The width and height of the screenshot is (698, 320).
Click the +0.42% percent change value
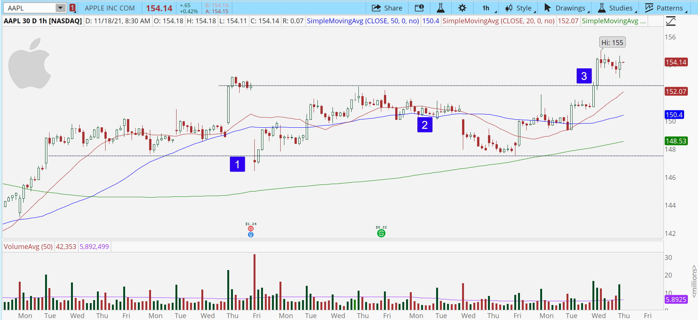[x=189, y=11]
